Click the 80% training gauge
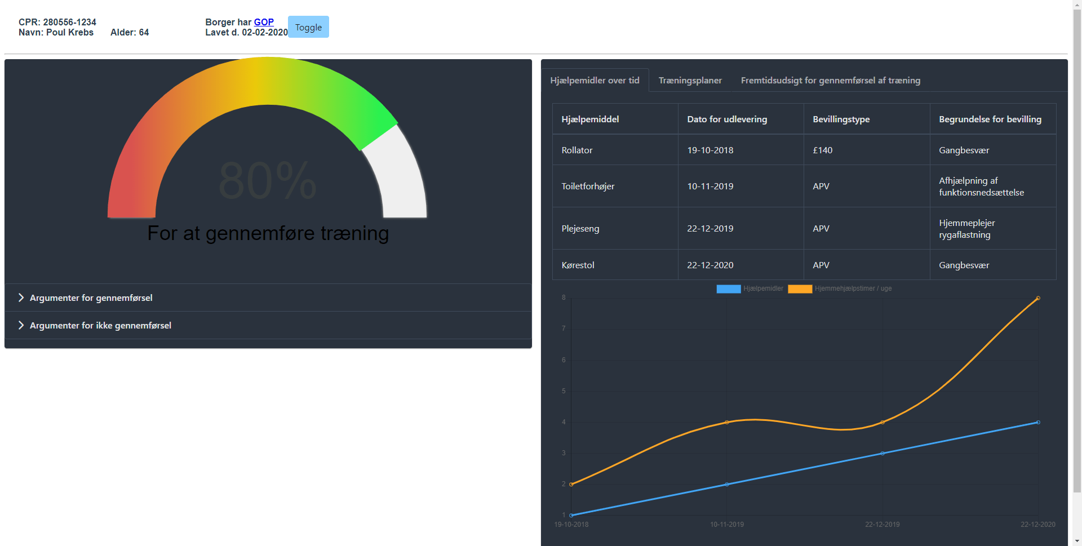This screenshot has width=1082, height=546. tap(267, 138)
